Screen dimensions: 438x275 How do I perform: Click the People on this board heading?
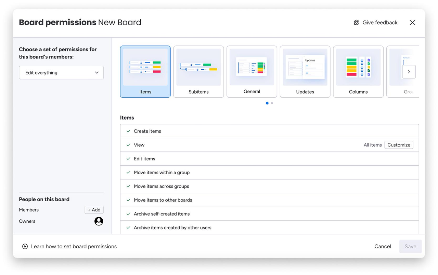[44, 200]
